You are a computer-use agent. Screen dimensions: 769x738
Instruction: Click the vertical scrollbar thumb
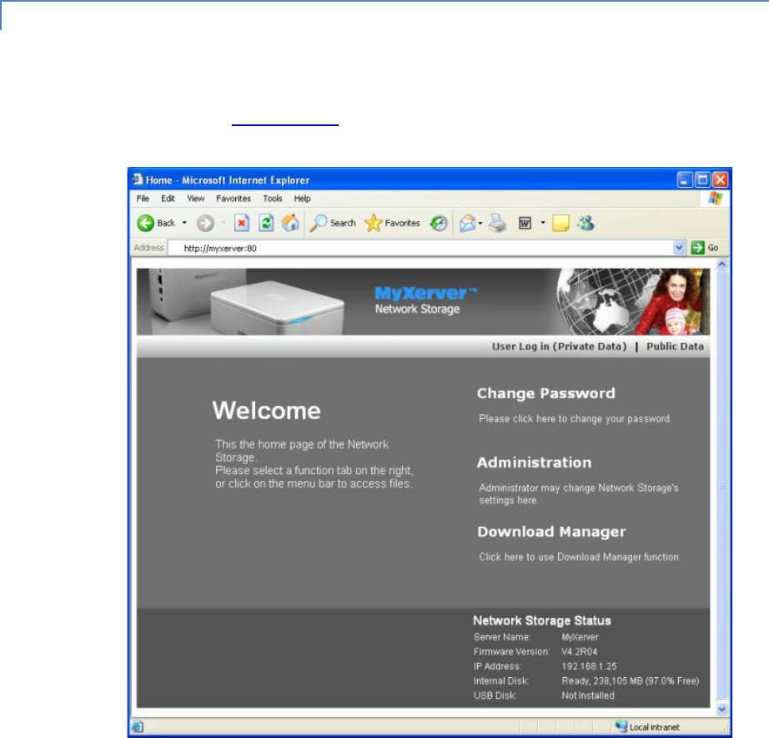click(722, 485)
